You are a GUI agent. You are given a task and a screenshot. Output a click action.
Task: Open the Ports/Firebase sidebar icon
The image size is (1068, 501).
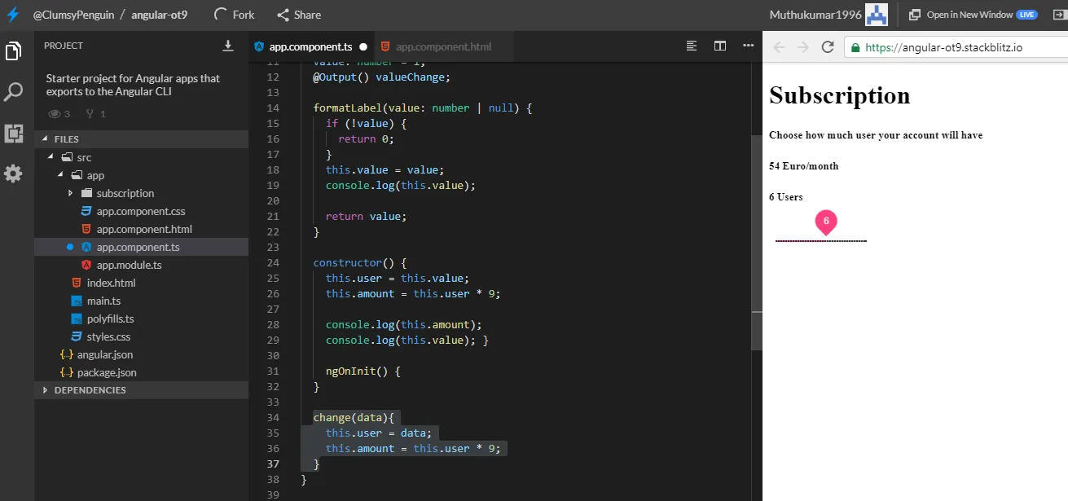[x=13, y=133]
